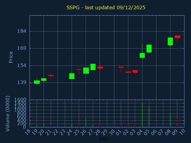Select the red candlestick on day 28
Screen dimensions: 191x143
click(100, 68)
